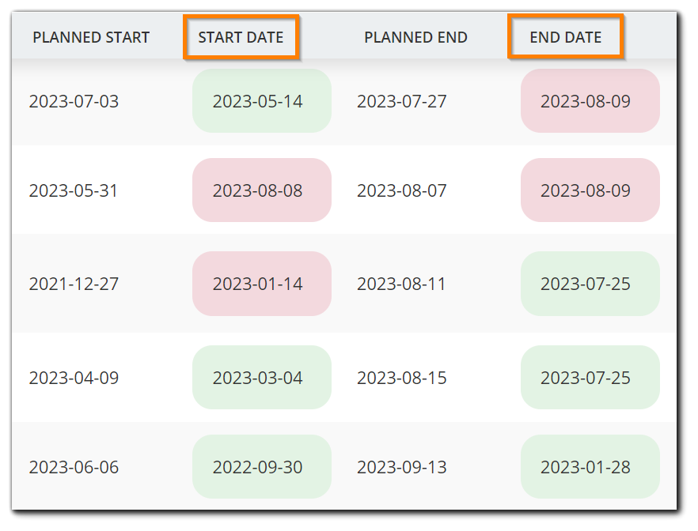Click the planned start 2021-12-27
The height and width of the screenshot is (531, 698).
[x=74, y=283]
